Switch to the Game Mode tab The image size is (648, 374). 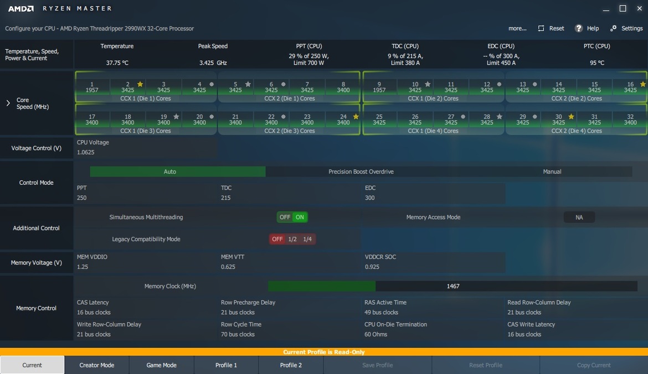[162, 365]
